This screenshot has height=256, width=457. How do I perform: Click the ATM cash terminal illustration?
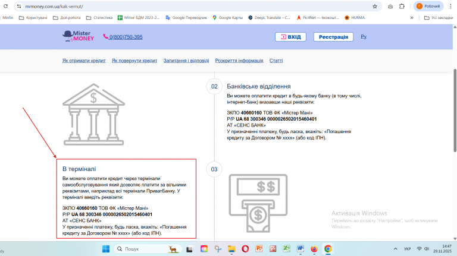click(x=258, y=203)
